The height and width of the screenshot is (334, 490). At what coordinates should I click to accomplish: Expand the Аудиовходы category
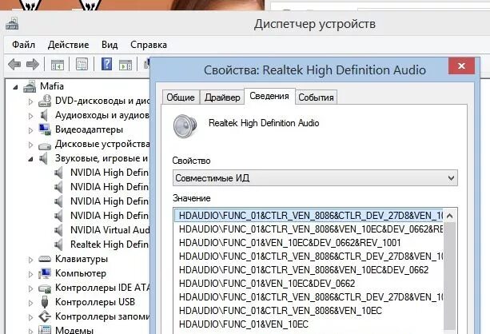[30, 116]
